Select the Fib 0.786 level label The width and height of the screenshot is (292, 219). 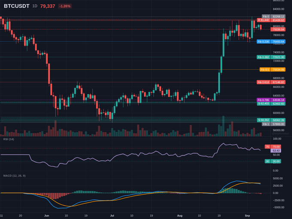click(x=264, y=100)
